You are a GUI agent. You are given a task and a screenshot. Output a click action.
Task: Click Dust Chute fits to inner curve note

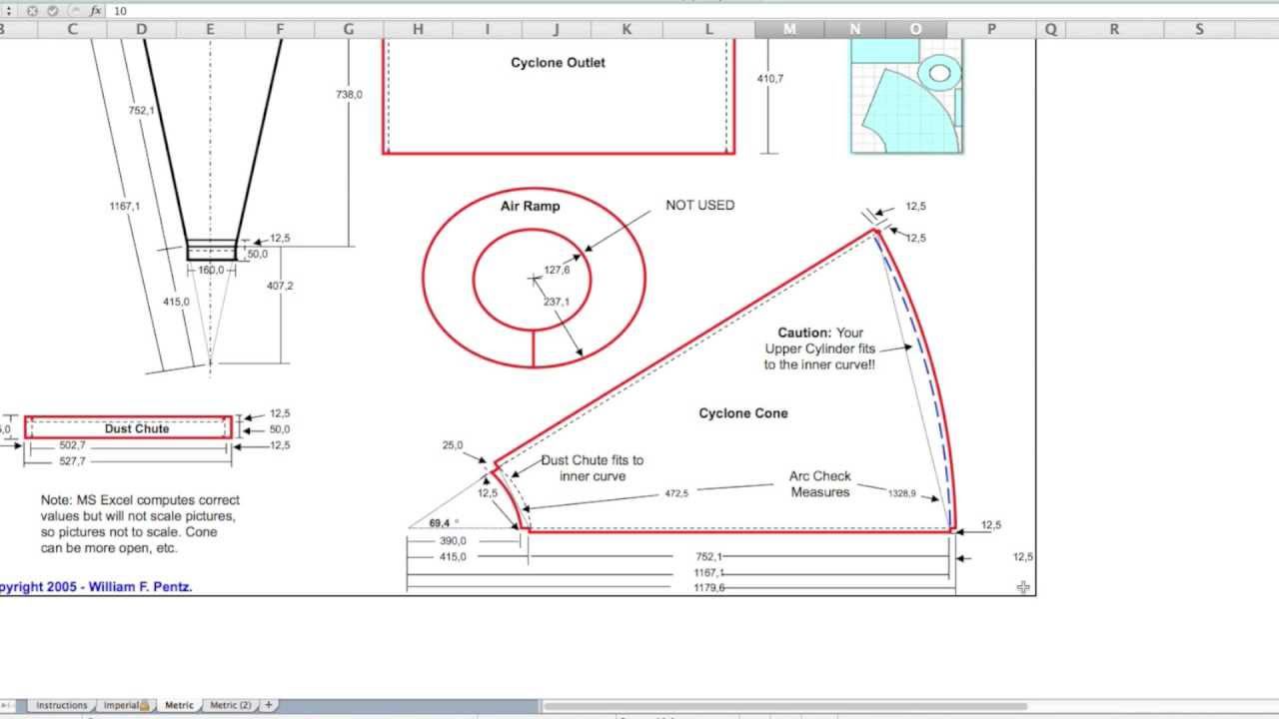pyautogui.click(x=593, y=468)
